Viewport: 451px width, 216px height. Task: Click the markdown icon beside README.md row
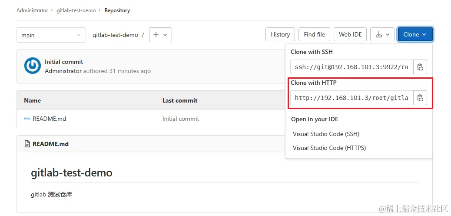27,119
